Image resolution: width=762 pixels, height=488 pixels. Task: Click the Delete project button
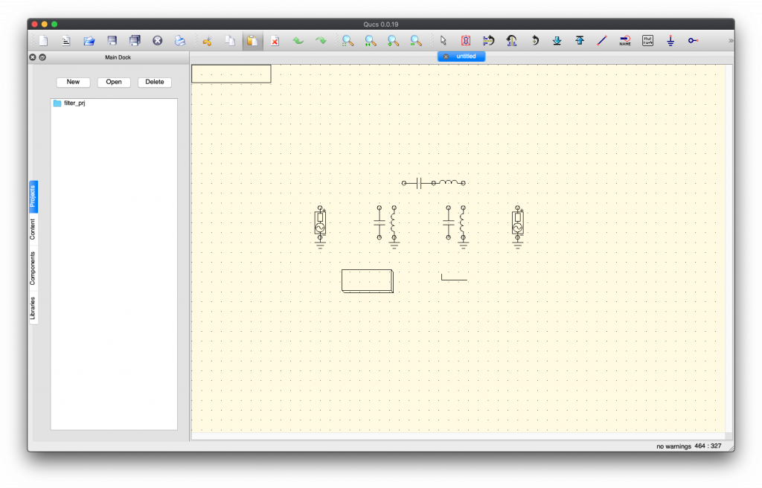click(155, 82)
